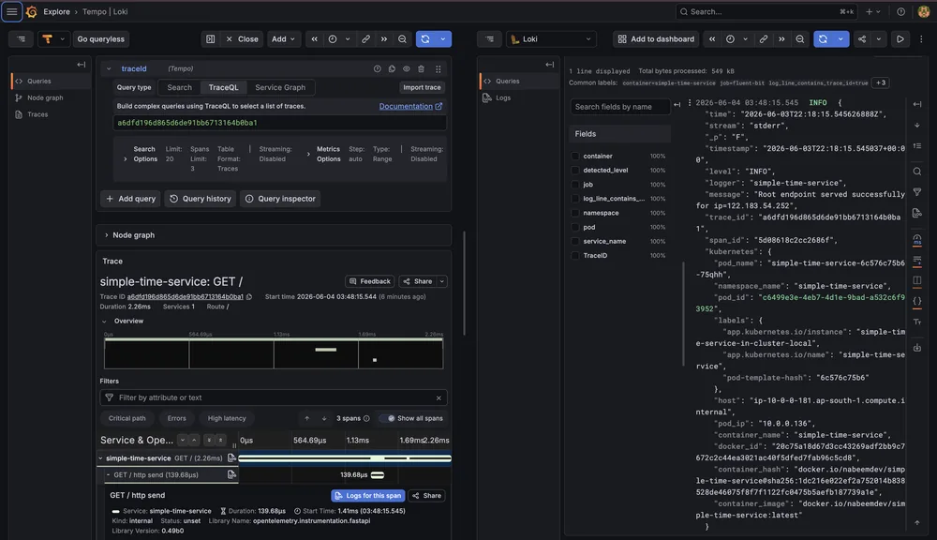Open Loki refresh interval dropdown arrow
Image resolution: width=937 pixels, height=540 pixels.
tap(840, 38)
